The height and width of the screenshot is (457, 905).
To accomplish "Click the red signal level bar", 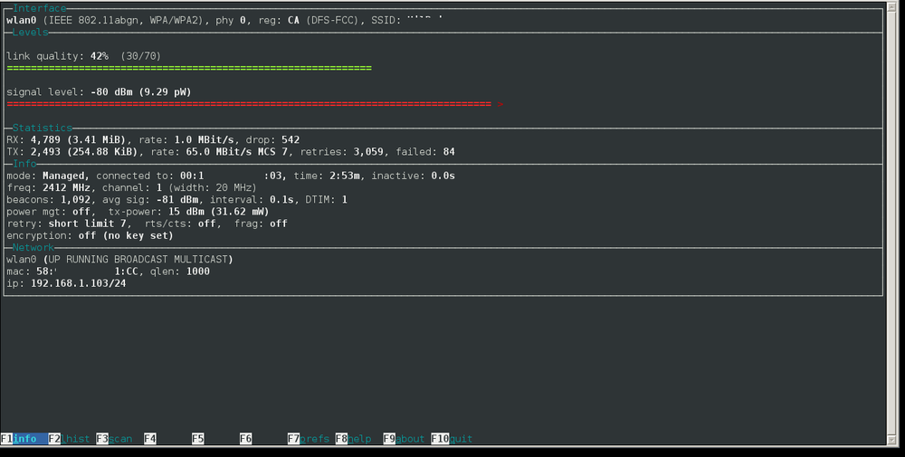I will [255, 104].
